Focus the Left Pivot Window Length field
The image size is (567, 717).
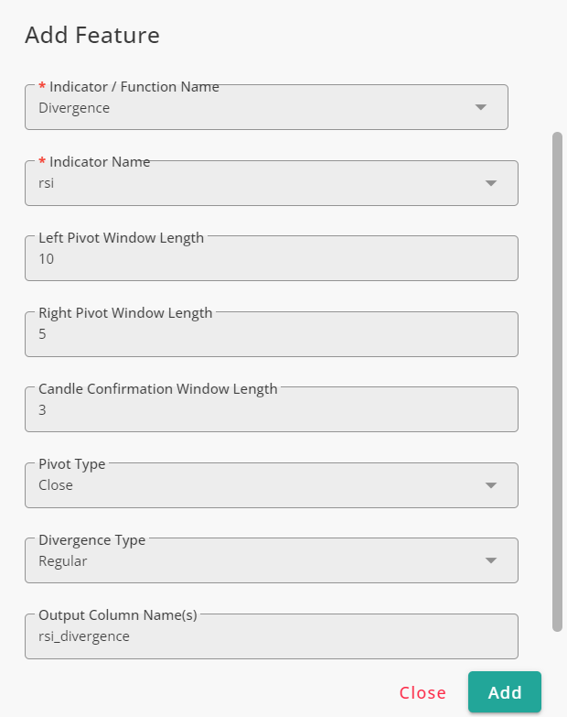(x=272, y=258)
